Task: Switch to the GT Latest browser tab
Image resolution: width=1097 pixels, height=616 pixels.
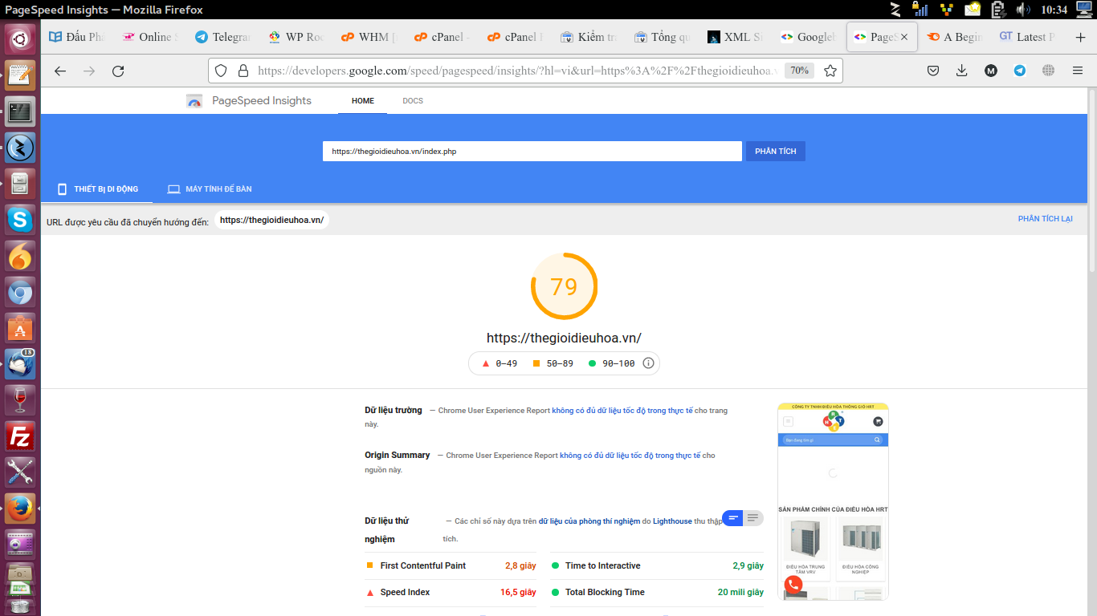Action: click(x=1027, y=37)
